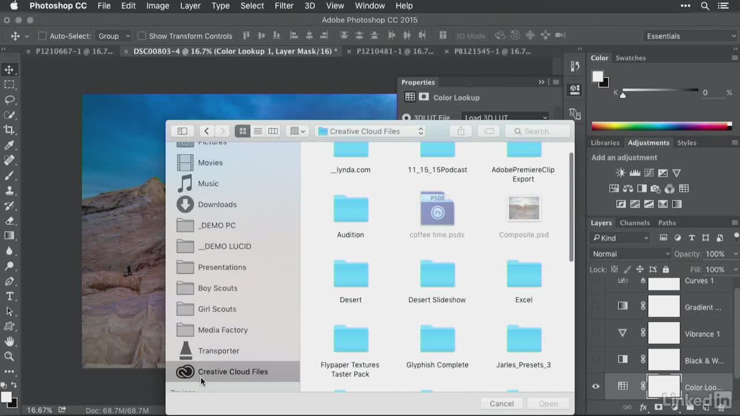
Task: Add a Color Balance adjustment
Action: pos(628,188)
